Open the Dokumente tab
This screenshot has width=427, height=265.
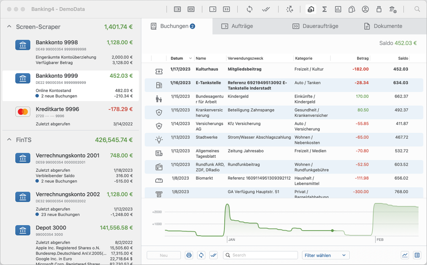click(x=383, y=26)
